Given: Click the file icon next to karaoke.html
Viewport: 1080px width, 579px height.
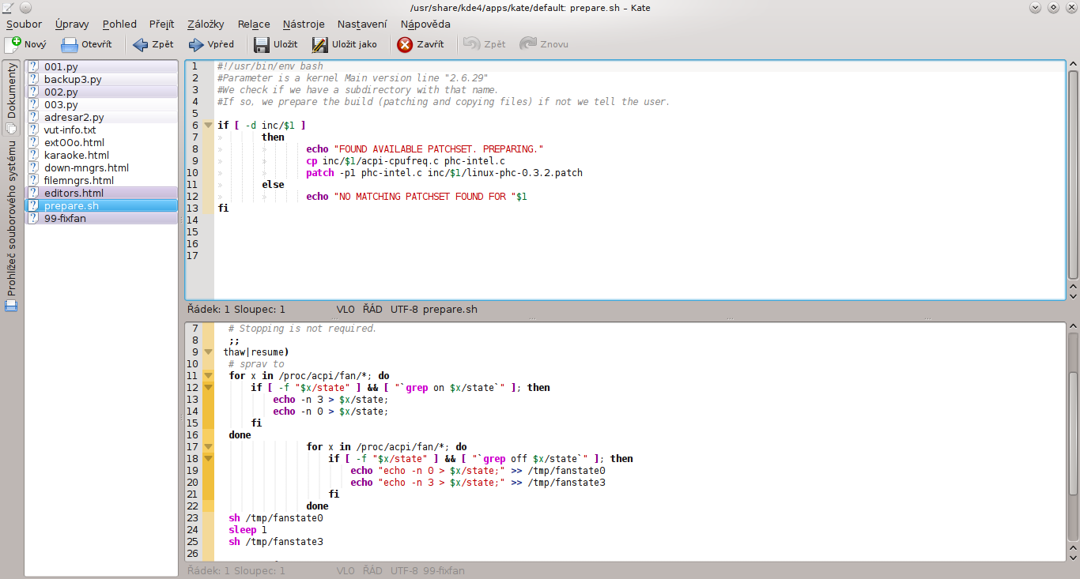Looking at the screenshot, I should [x=33, y=156].
